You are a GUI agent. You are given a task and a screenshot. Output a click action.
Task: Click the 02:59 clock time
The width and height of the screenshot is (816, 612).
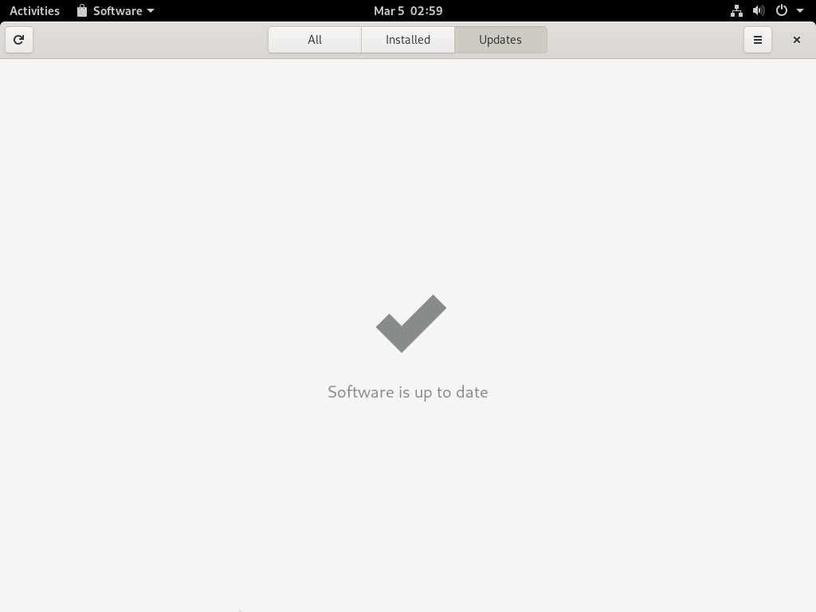tap(426, 10)
